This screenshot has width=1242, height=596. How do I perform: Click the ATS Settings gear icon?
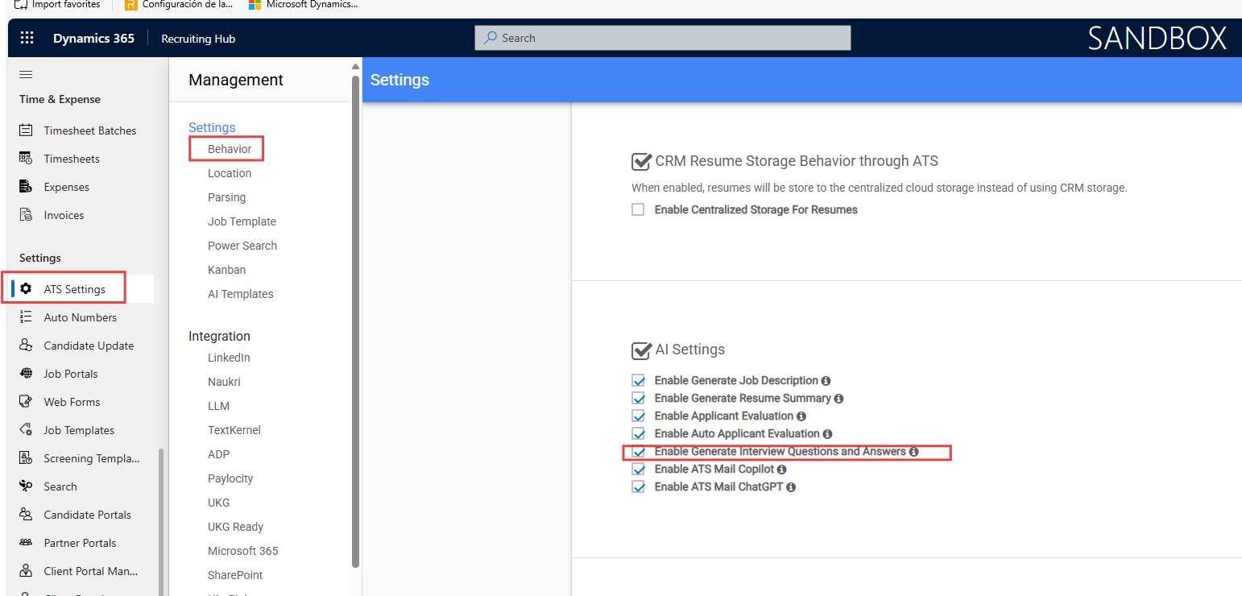point(26,289)
